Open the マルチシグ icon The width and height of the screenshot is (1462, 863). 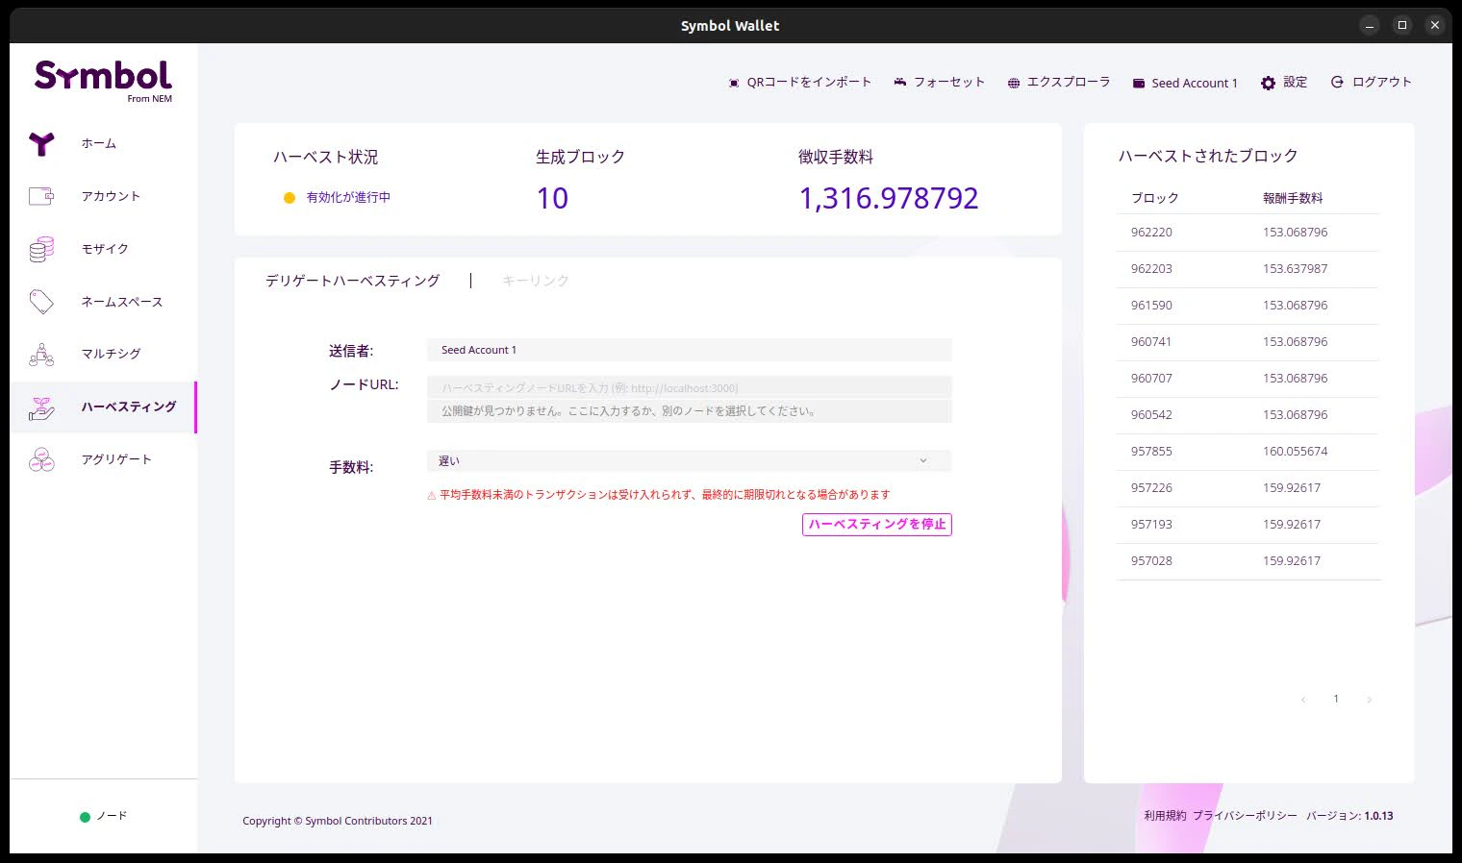[41, 355]
